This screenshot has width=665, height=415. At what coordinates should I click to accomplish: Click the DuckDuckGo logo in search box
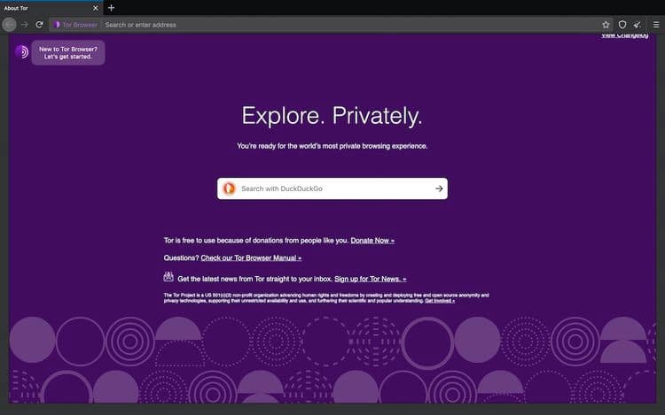click(x=229, y=188)
